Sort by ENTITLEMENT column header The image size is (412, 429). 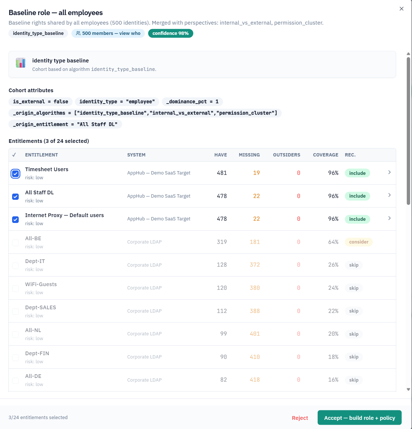pyautogui.click(x=41, y=155)
